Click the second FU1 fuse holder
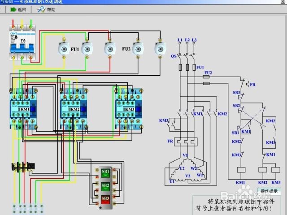This screenshot has height=215, width=287. [87, 48]
